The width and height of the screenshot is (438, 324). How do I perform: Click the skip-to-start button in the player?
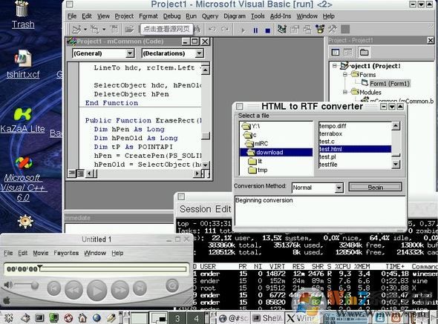point(54,288)
